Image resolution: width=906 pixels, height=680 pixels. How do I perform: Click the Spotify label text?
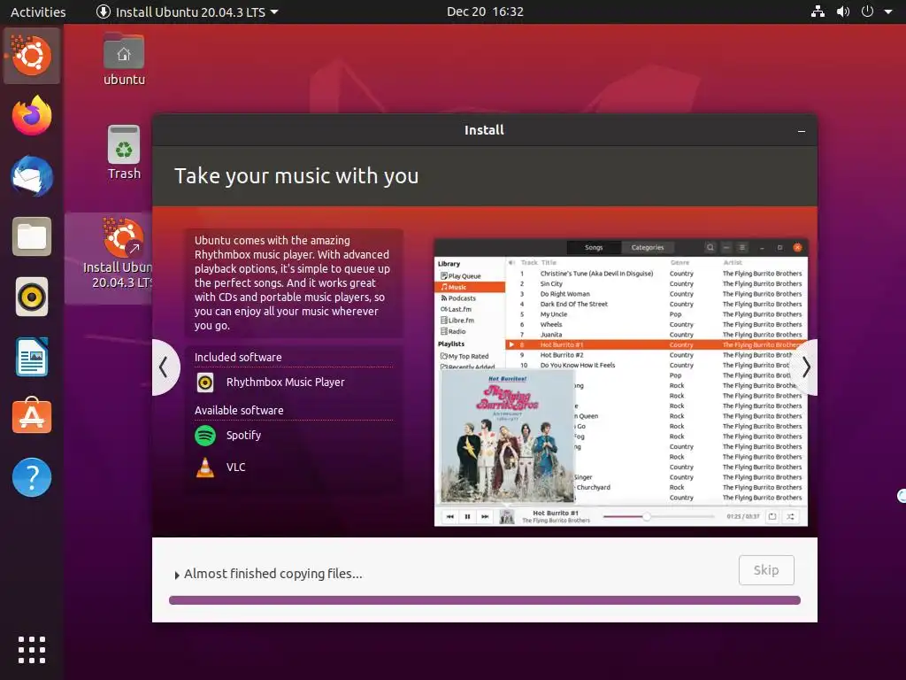tap(243, 436)
